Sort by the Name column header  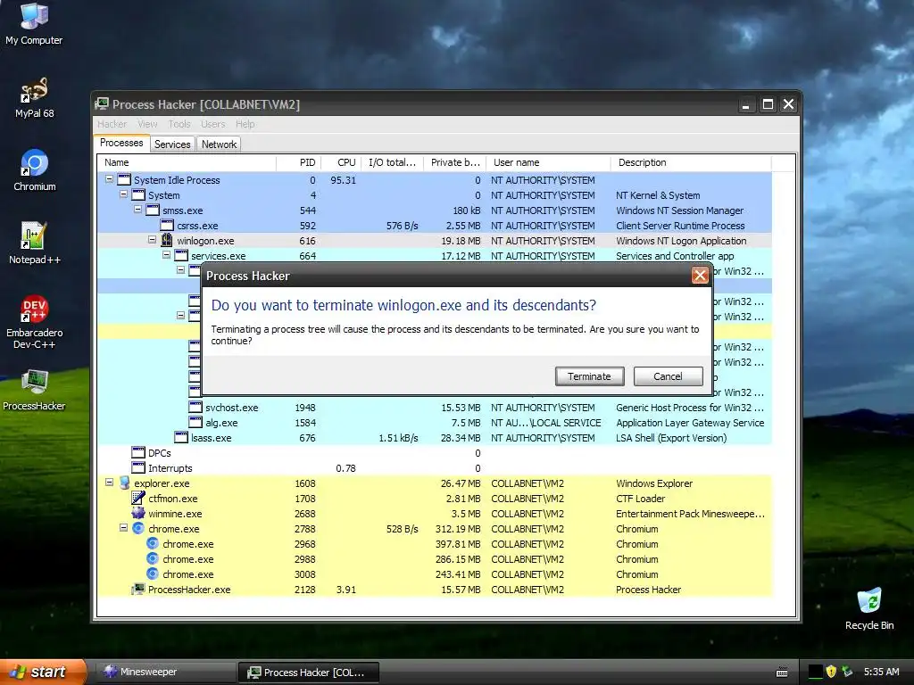[x=187, y=162]
